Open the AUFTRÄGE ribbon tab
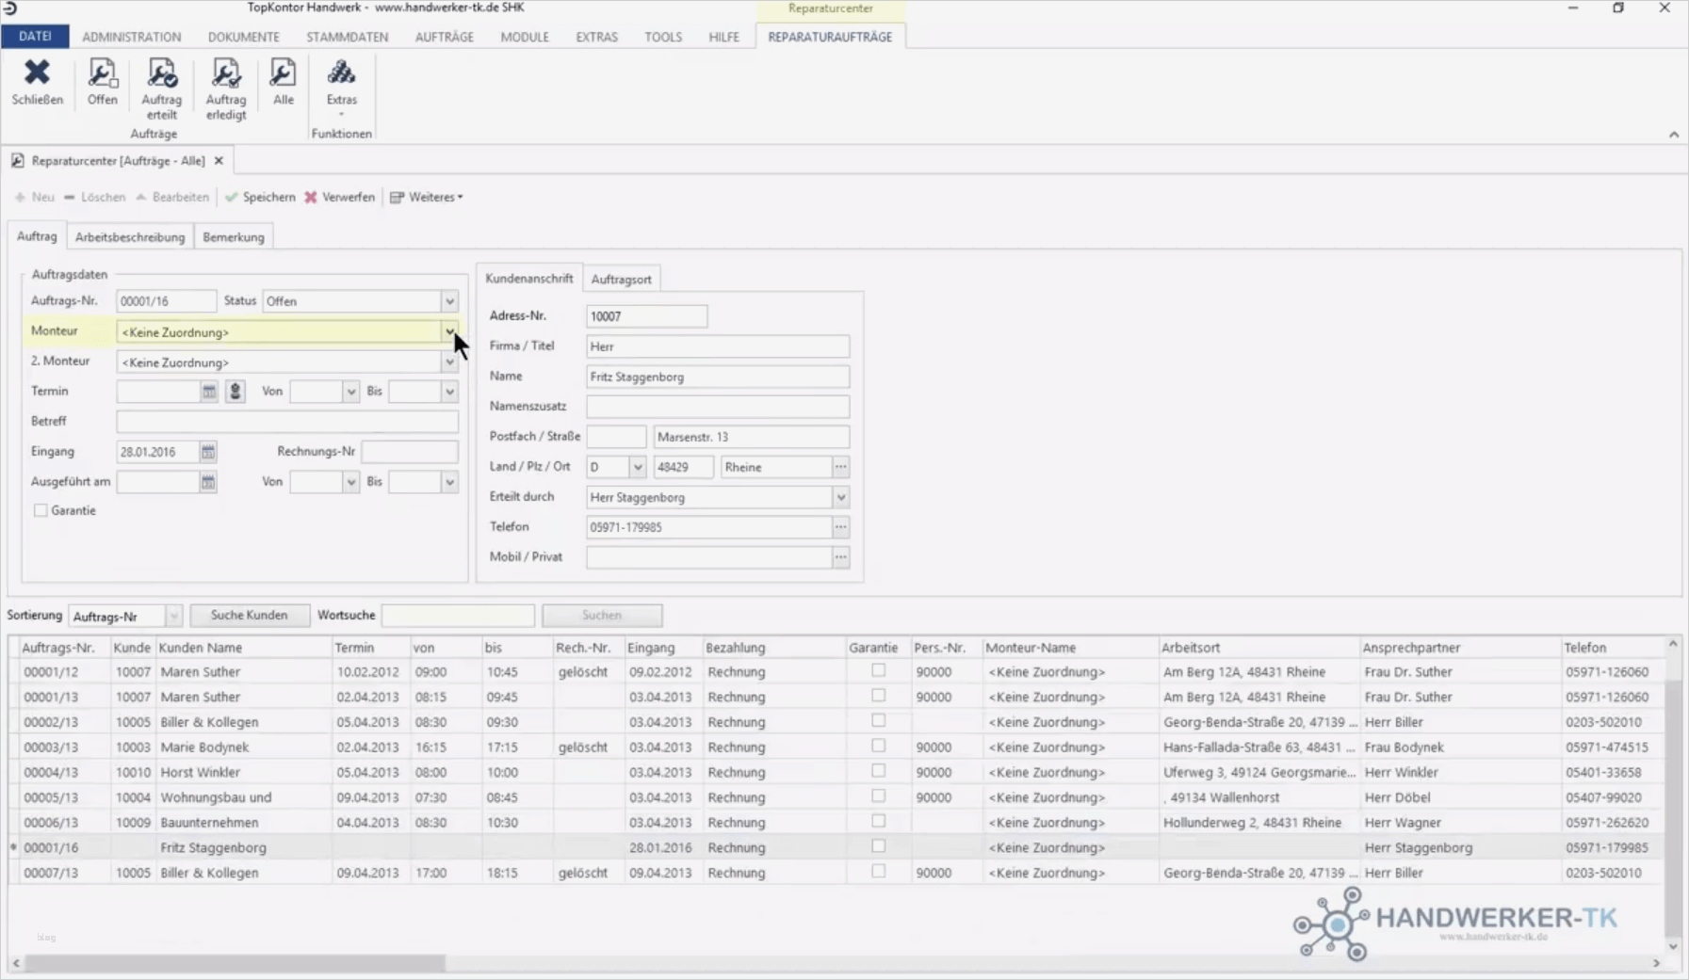 click(x=445, y=38)
